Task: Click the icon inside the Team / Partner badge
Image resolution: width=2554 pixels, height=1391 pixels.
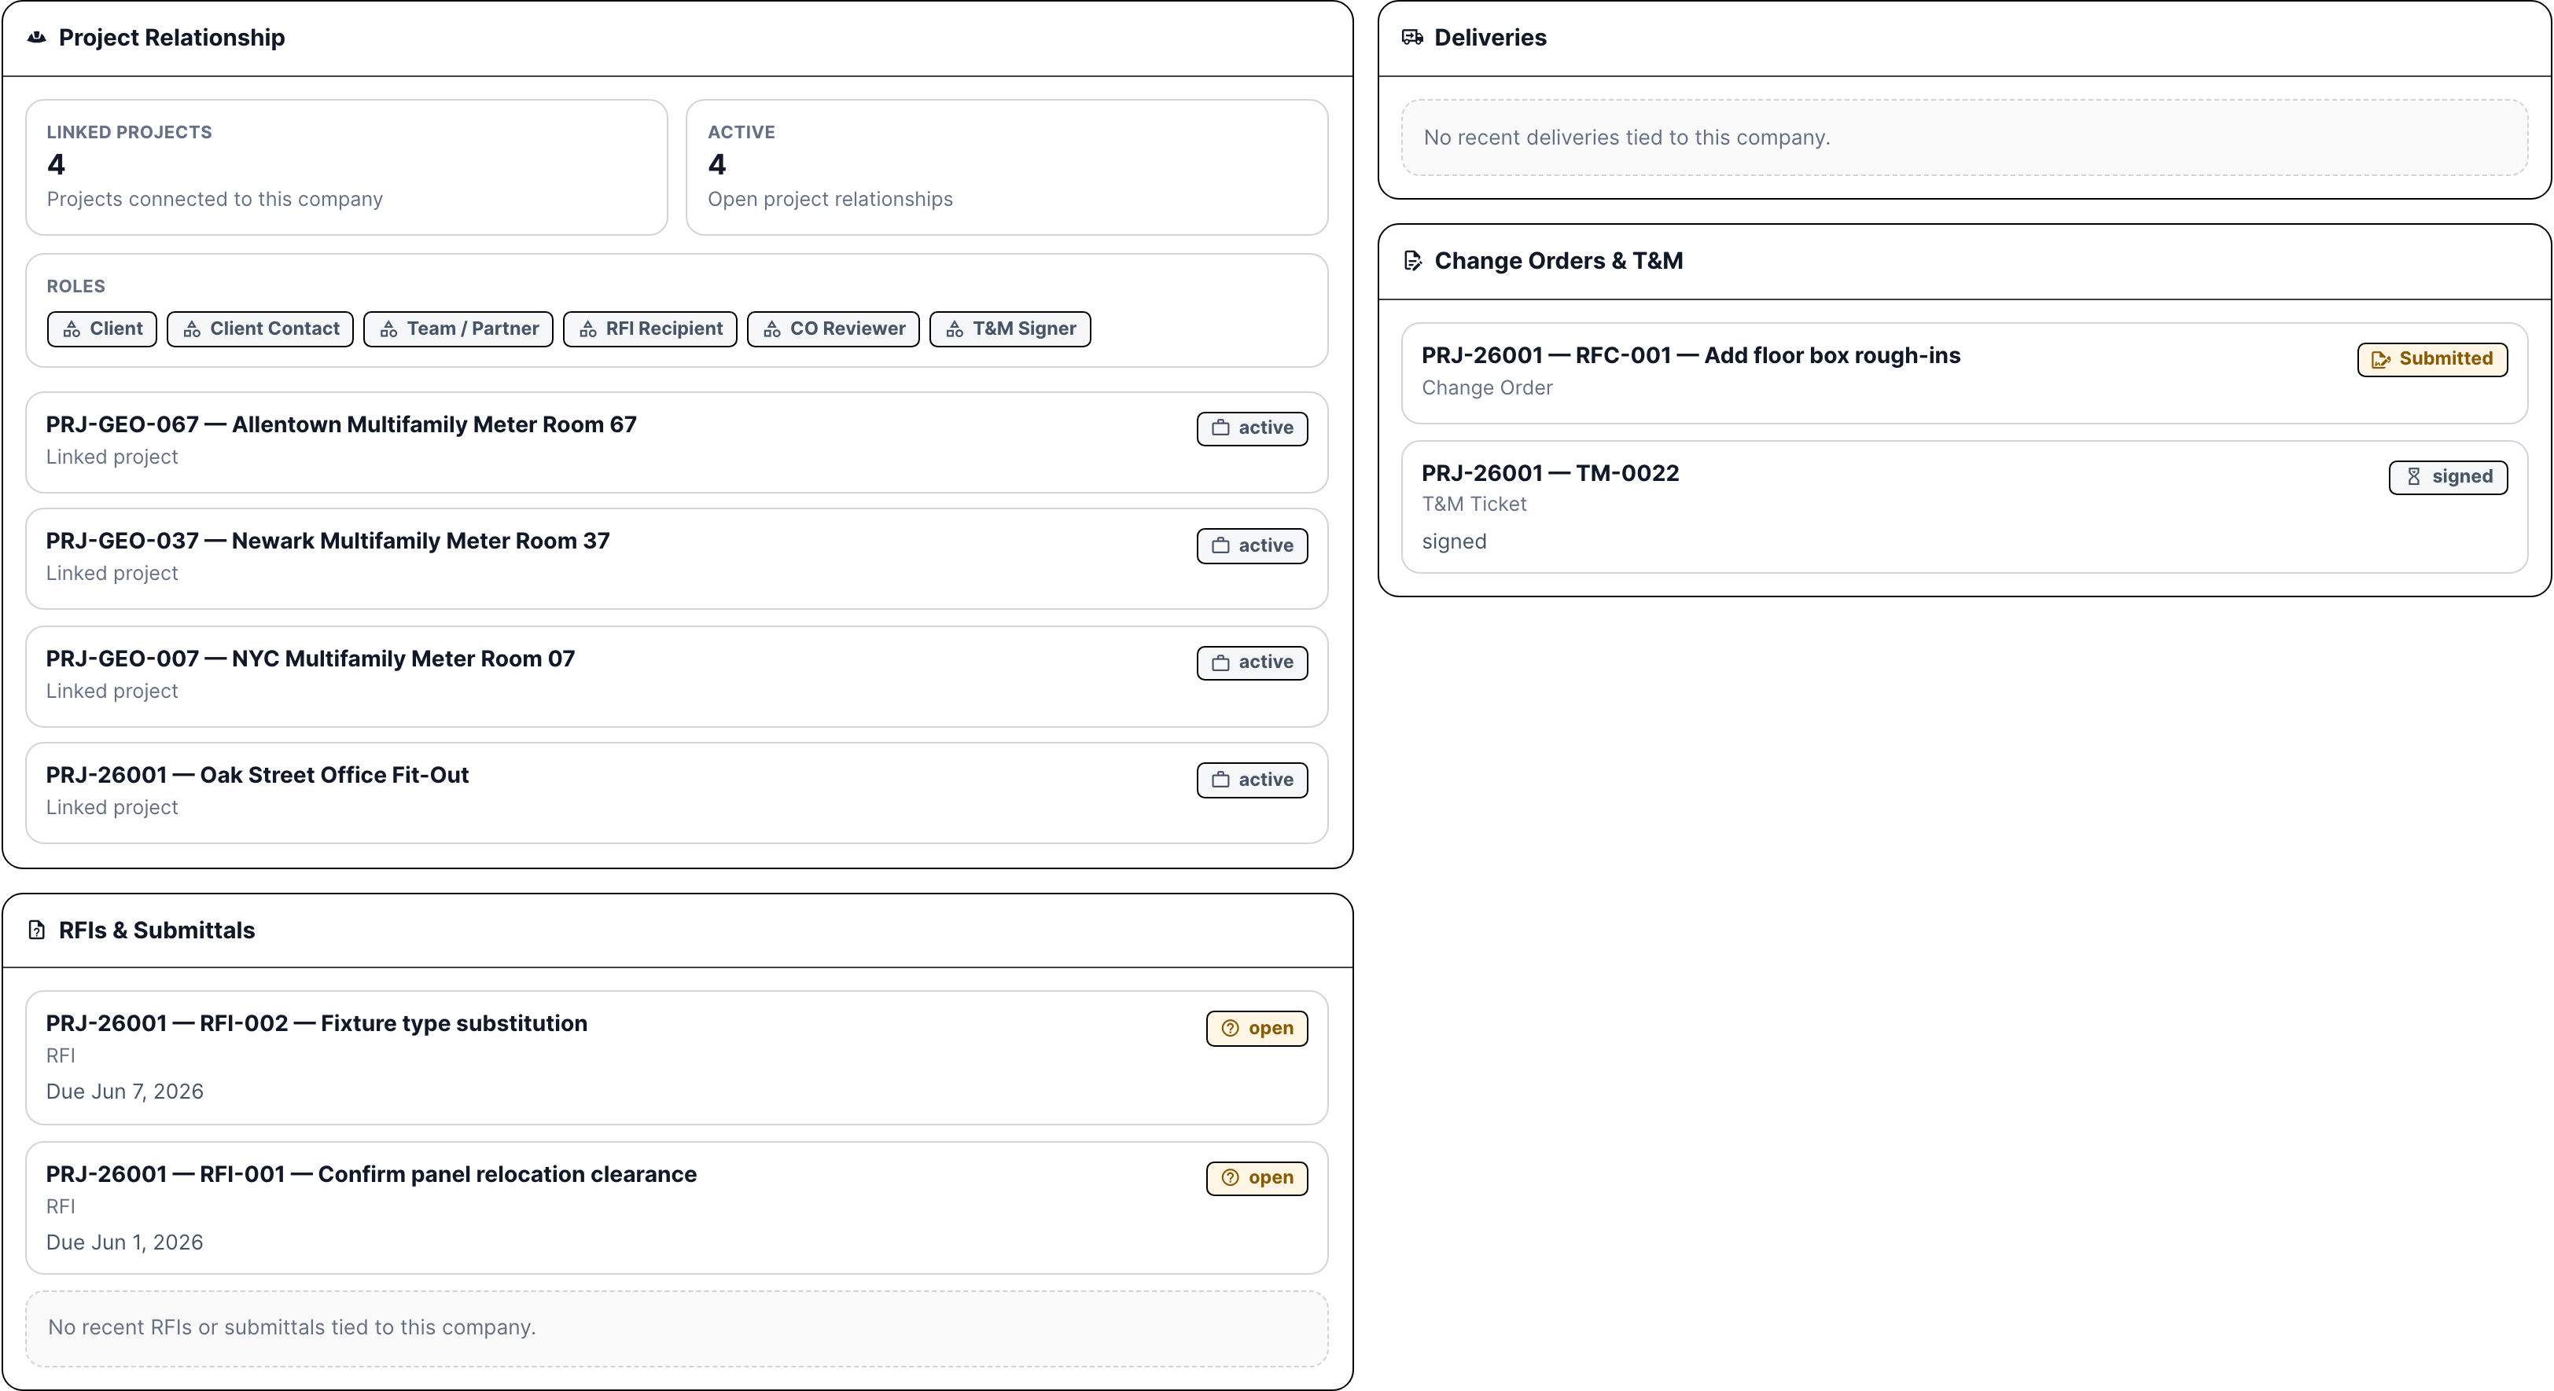Action: tap(388, 330)
